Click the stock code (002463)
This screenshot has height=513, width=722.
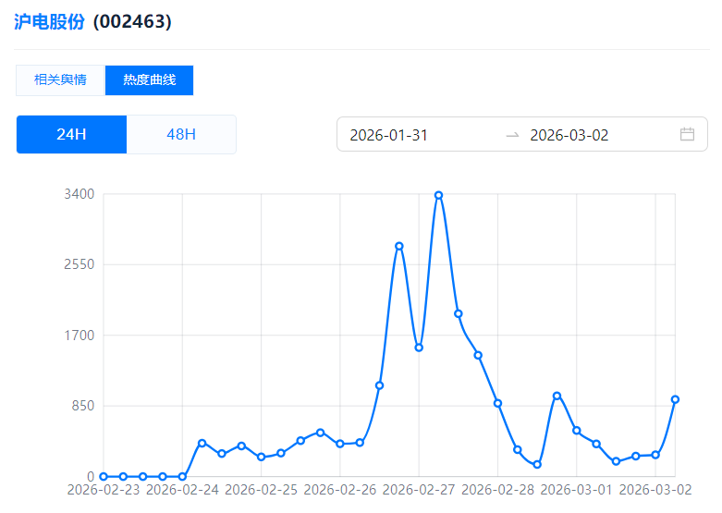132,21
